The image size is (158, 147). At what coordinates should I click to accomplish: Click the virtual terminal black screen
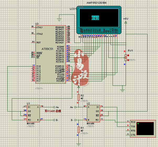145,129
